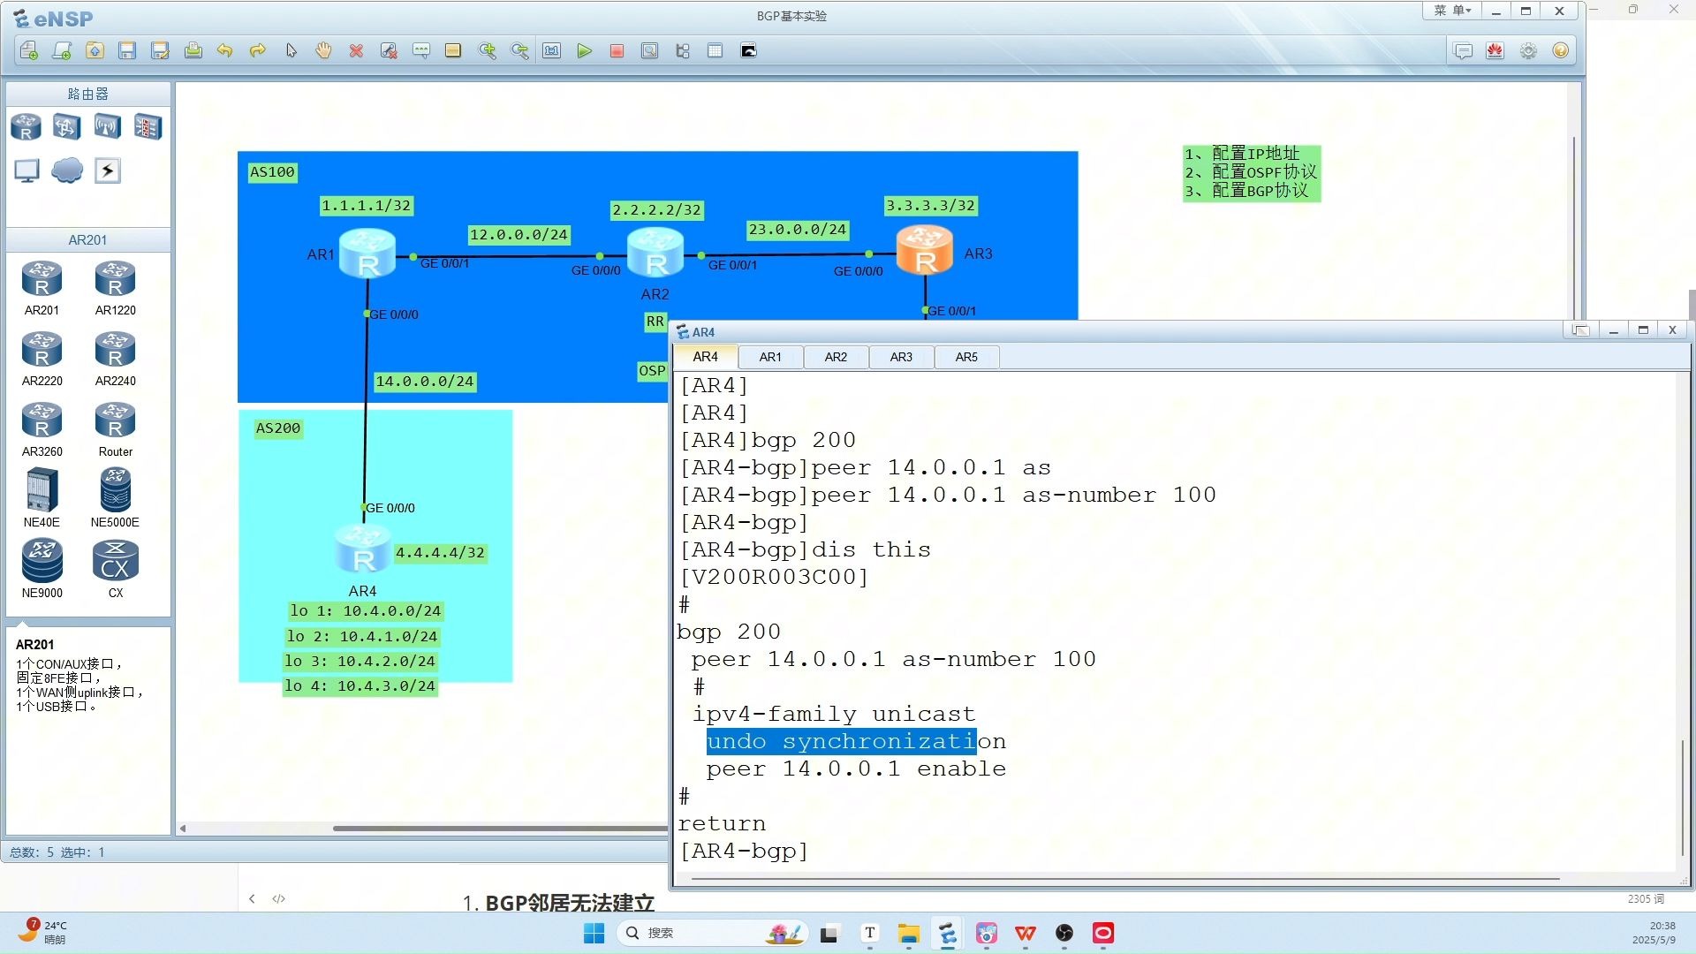
Task: Open the CLI terminal toolbar icon
Action: pyautogui.click(x=748, y=51)
